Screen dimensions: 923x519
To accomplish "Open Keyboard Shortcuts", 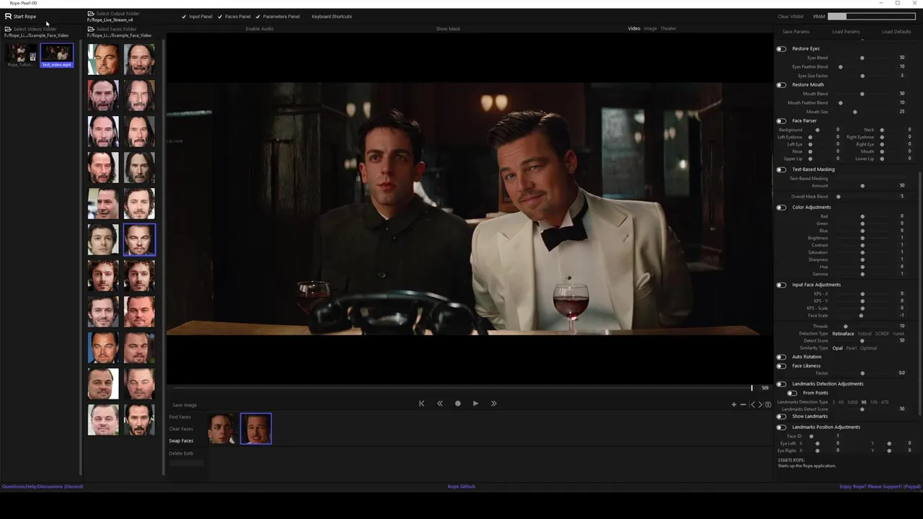I will (x=332, y=17).
